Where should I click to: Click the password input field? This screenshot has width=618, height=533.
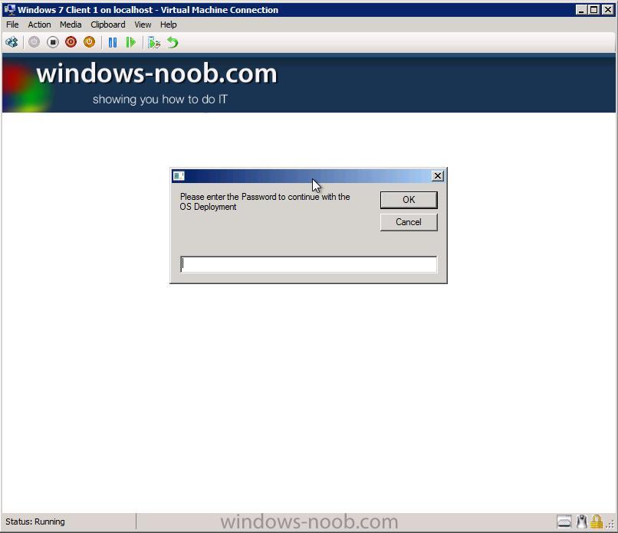(308, 264)
